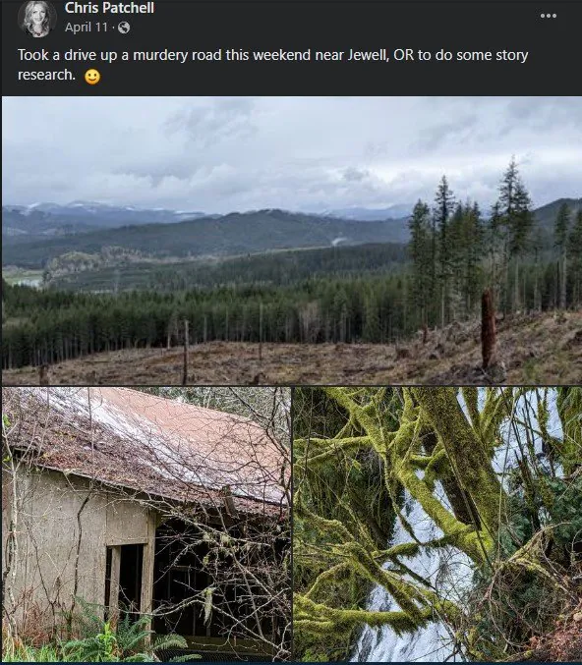Click the globe public-privacy icon
The height and width of the screenshot is (665, 582).
coord(124,28)
